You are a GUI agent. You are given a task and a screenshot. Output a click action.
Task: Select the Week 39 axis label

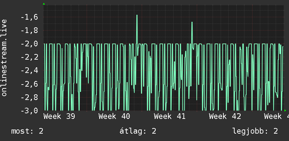point(59,116)
